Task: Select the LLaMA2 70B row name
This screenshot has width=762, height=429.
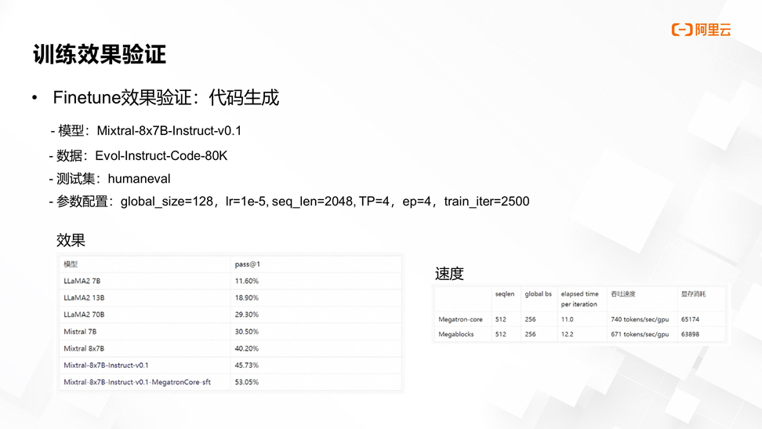Action: tap(84, 314)
